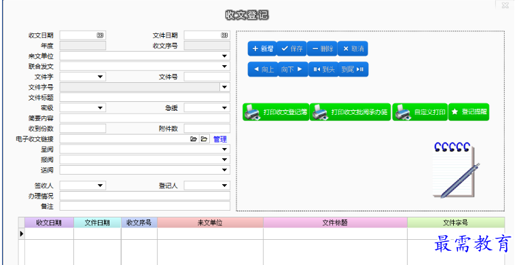Click the 来文单位 table column header

pyautogui.click(x=210, y=223)
